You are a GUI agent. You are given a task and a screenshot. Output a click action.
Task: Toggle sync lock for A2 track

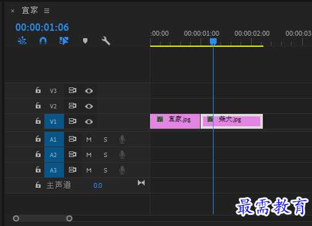(x=73, y=155)
